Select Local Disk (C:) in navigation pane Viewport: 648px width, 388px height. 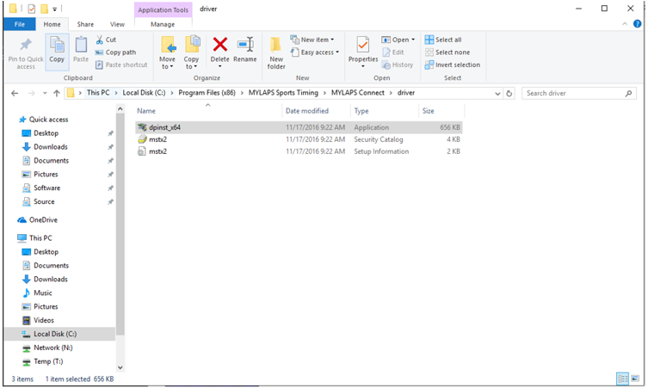click(55, 334)
